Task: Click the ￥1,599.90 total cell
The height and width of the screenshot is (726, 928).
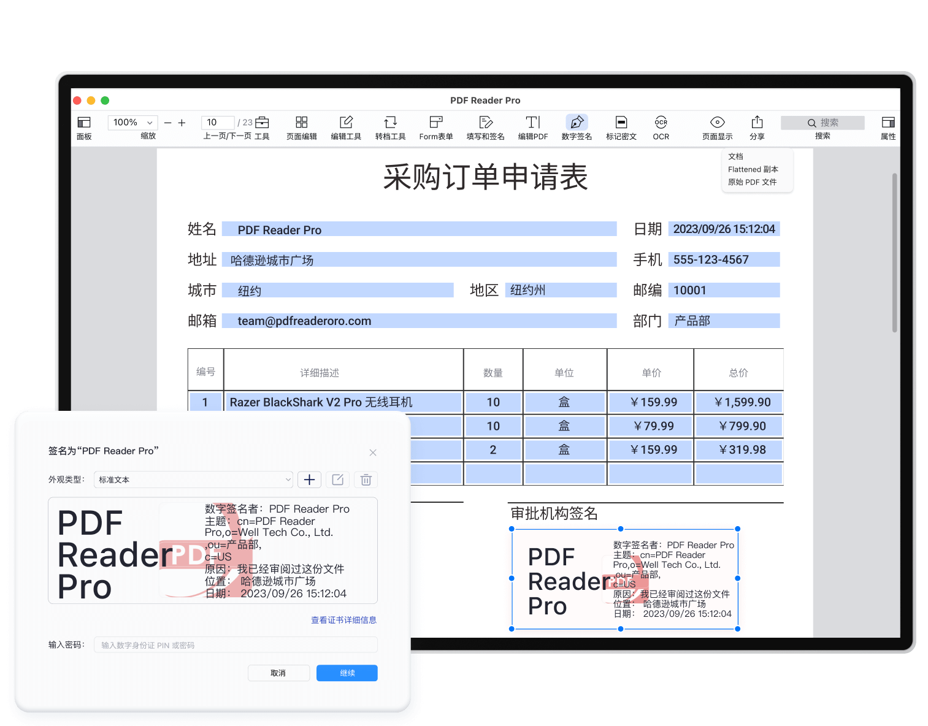Action: coord(739,402)
